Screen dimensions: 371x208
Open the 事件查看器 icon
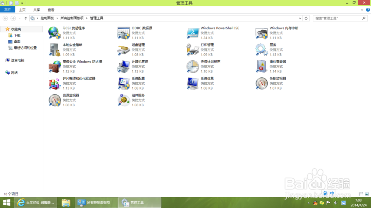262,66
